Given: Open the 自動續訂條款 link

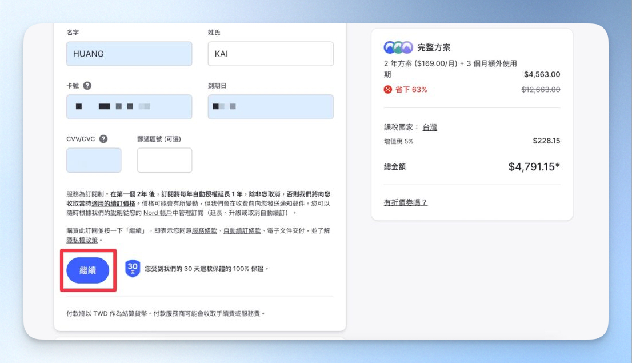Looking at the screenshot, I should pos(242,231).
